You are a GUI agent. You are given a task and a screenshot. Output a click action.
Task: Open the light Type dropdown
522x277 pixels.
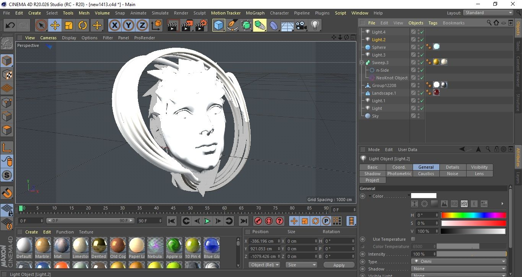pos(459,262)
